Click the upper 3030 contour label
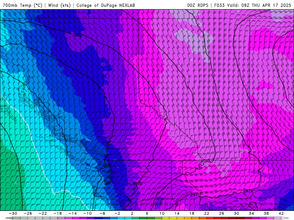The height and width of the screenshot is (220, 294). coord(78,35)
